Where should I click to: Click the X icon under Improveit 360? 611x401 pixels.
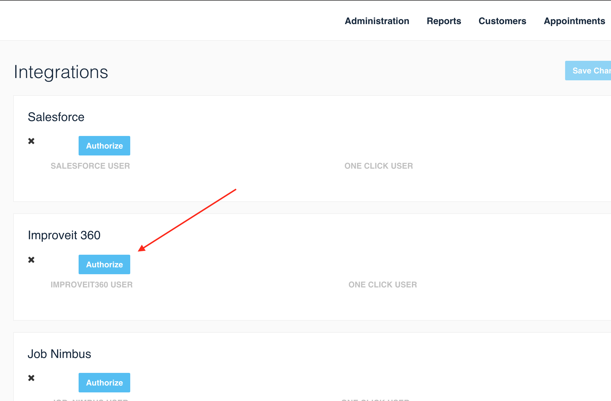coord(31,260)
